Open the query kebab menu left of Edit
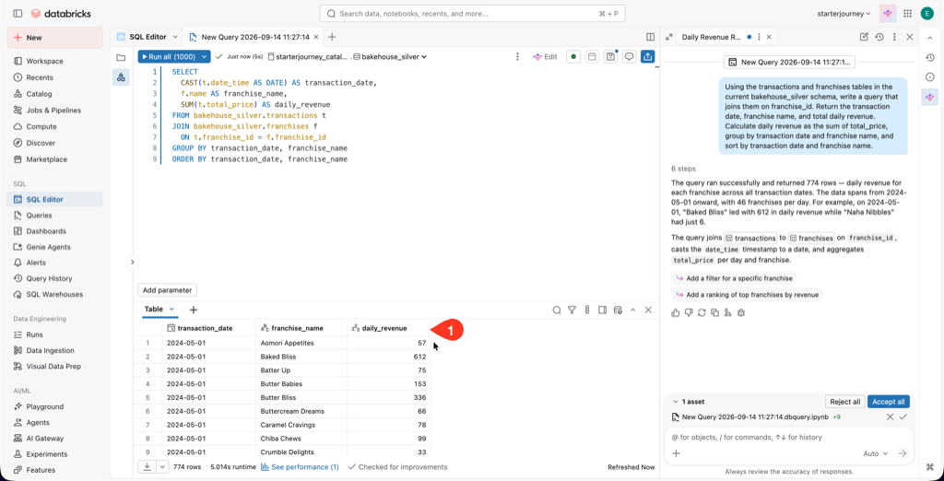Viewport: 944px width, 481px height. click(x=517, y=56)
